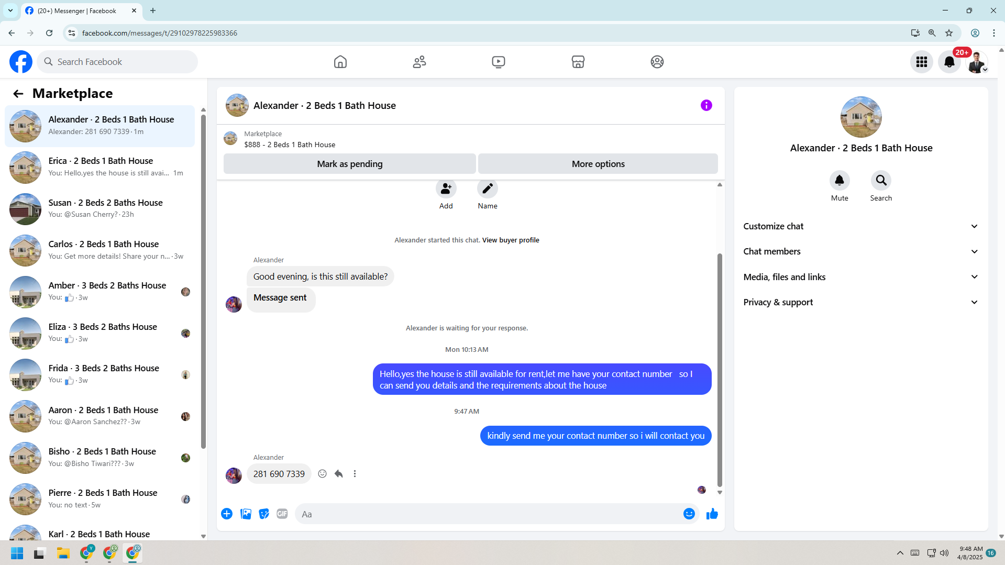Open the Alexander · 2 Beds 1 Bath House conversation
This screenshot has height=565, width=1005.
click(x=100, y=126)
